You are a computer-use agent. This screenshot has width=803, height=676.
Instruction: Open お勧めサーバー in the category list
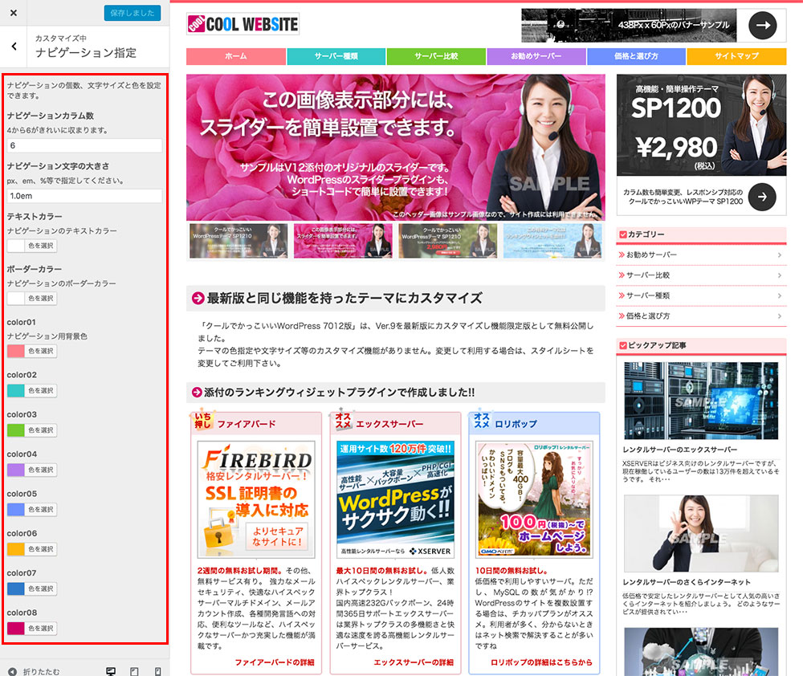pyautogui.click(x=701, y=255)
